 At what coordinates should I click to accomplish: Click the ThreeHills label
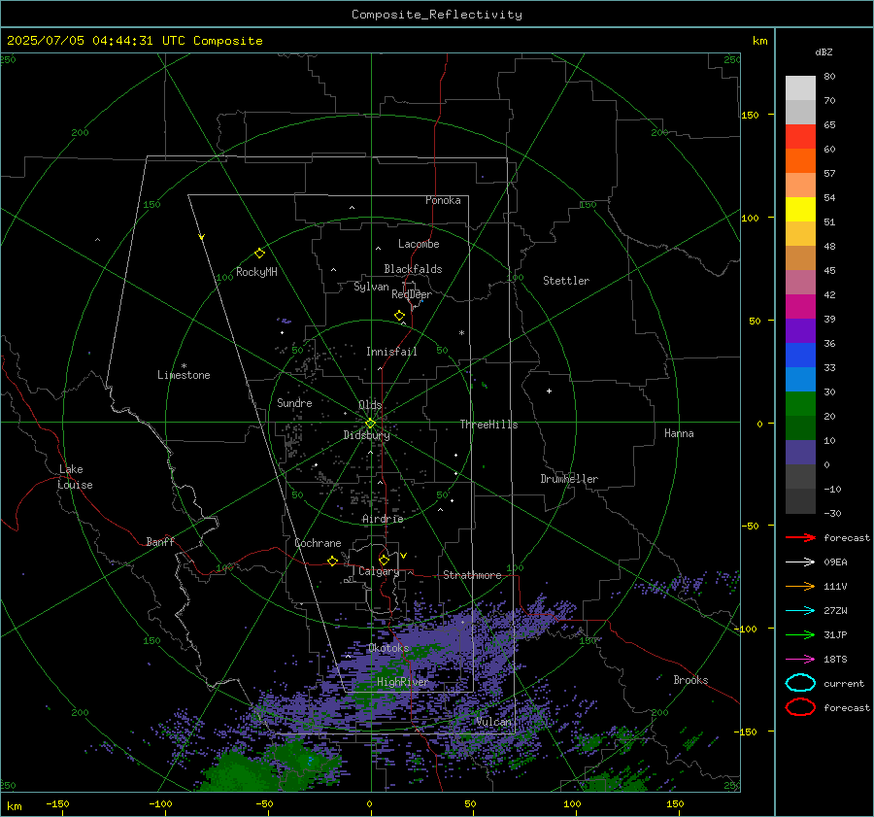(488, 425)
